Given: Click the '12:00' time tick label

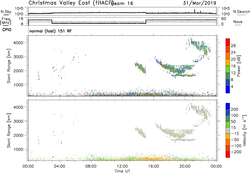Looking at the screenshot, I should click(122, 166).
